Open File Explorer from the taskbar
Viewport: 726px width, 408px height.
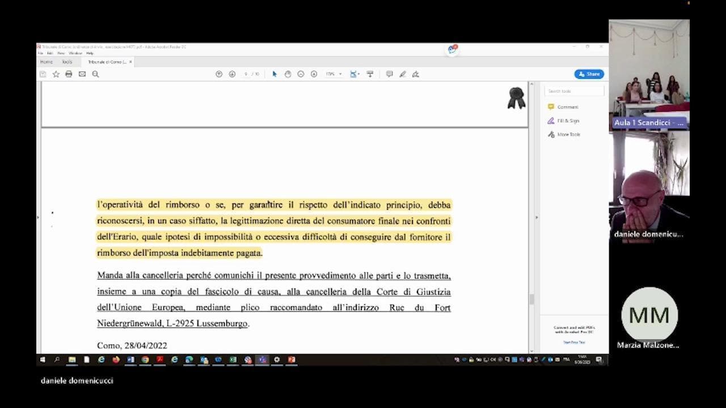[72, 359]
